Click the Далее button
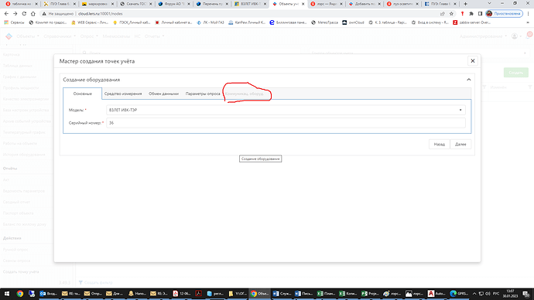Viewport: 534px width, 300px height. point(460,145)
